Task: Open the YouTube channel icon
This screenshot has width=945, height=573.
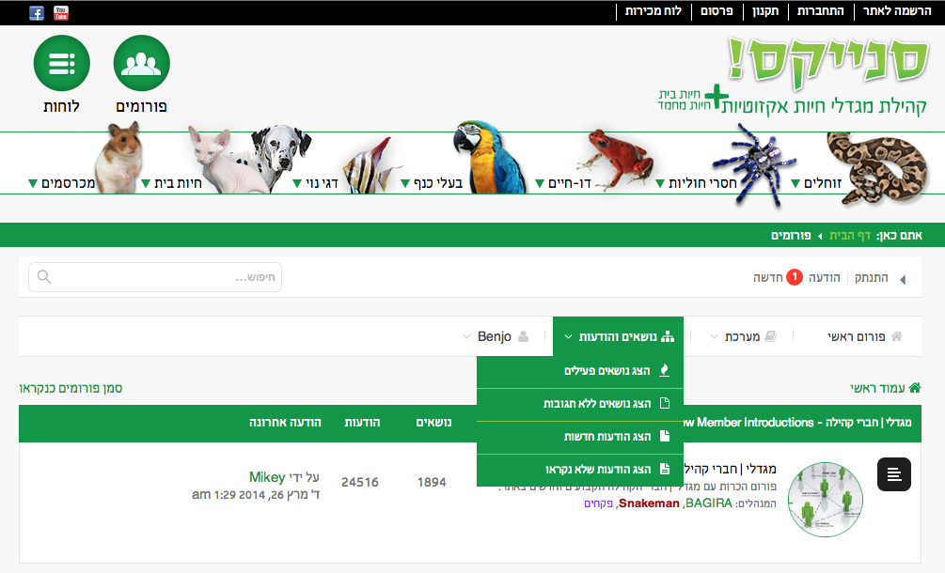Action: [61, 13]
